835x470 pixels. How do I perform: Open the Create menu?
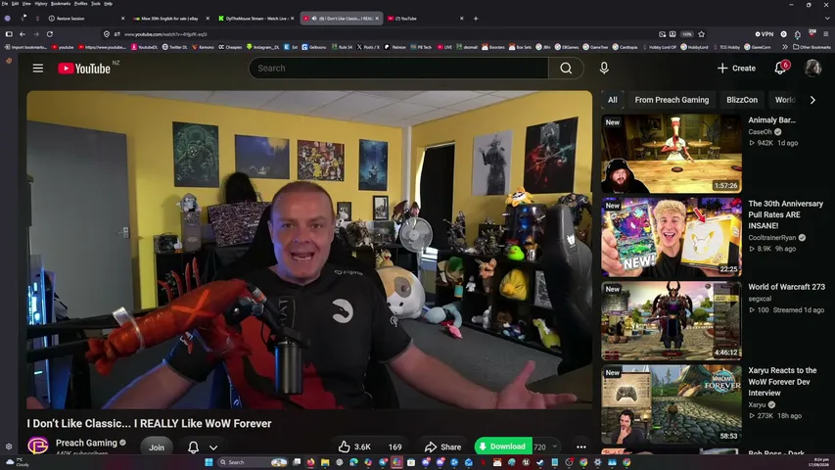[736, 69]
